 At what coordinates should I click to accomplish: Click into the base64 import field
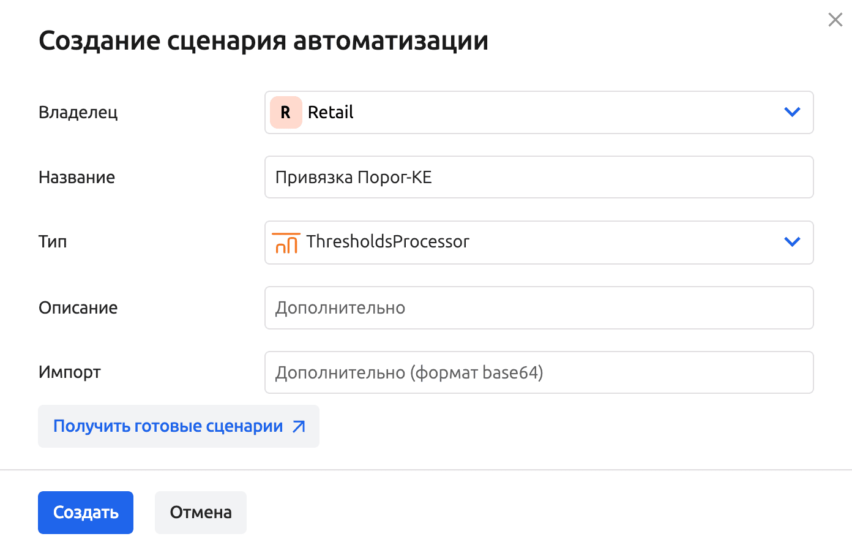pyautogui.click(x=539, y=372)
